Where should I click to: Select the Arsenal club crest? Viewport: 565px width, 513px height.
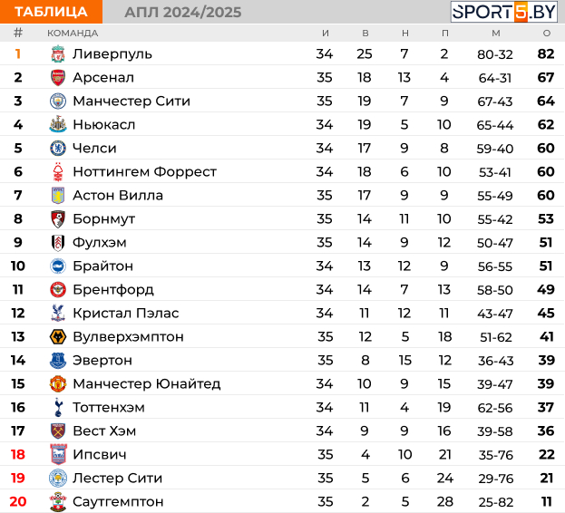58,78
